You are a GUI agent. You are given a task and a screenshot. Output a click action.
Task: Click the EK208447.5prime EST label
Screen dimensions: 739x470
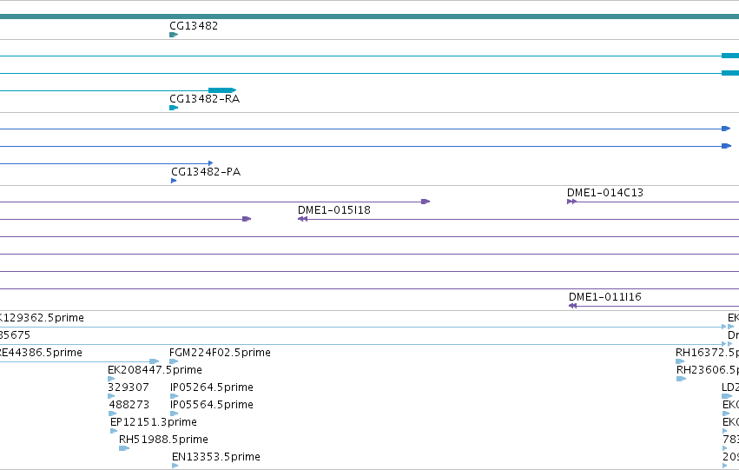pos(155,370)
